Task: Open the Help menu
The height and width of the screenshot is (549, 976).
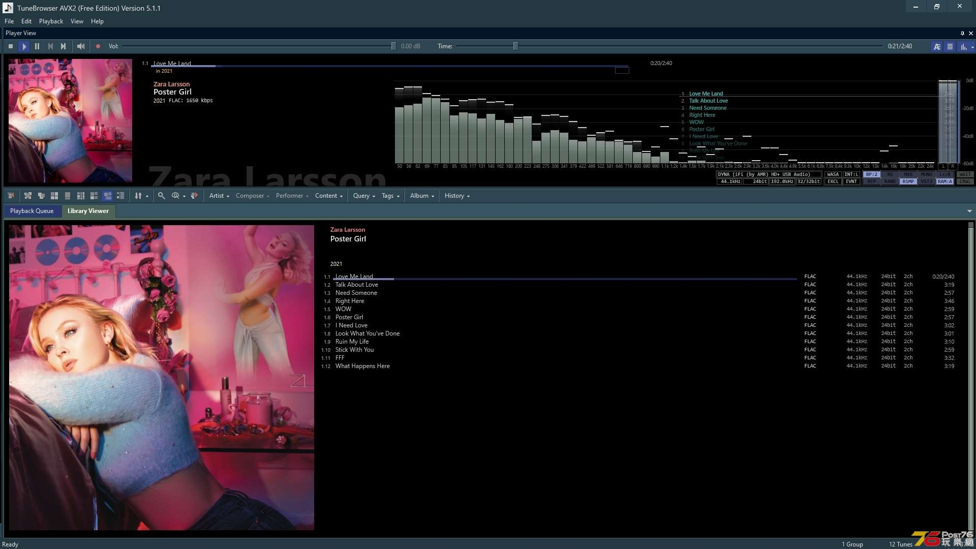Action: pos(97,21)
